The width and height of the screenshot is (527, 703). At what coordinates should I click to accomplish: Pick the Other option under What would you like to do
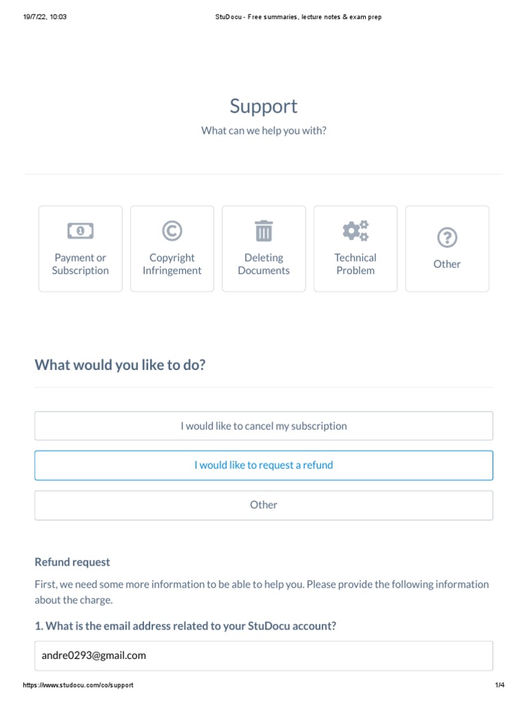coord(263,505)
